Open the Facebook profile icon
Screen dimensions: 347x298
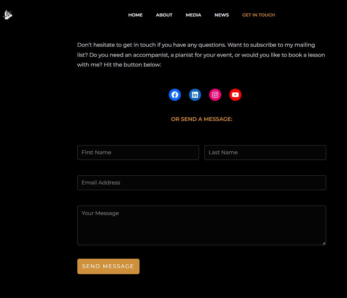[x=175, y=95]
